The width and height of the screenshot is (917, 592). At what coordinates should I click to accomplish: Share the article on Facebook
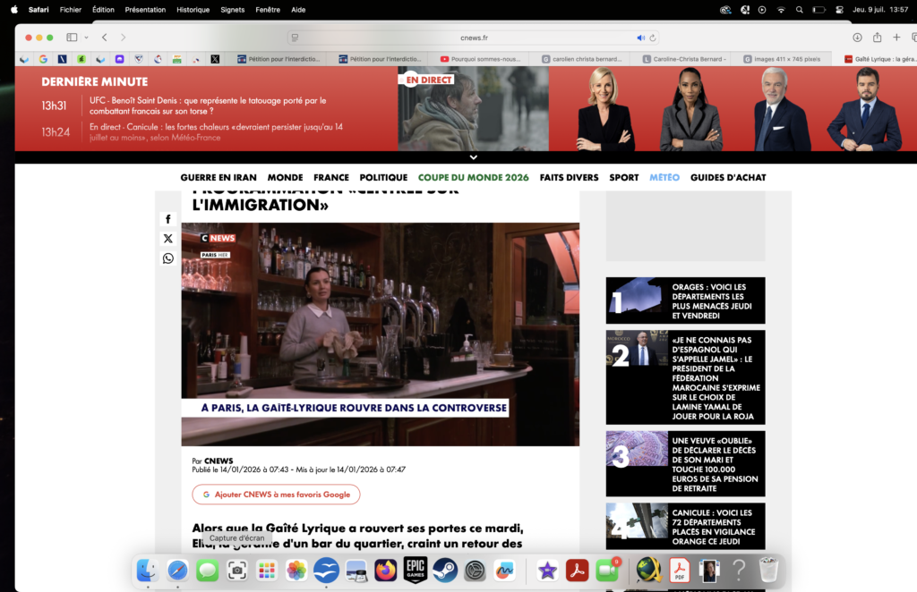167,219
